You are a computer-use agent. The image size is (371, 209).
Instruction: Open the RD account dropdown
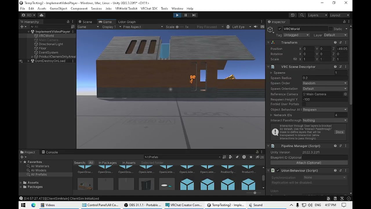pyautogui.click(x=28, y=15)
